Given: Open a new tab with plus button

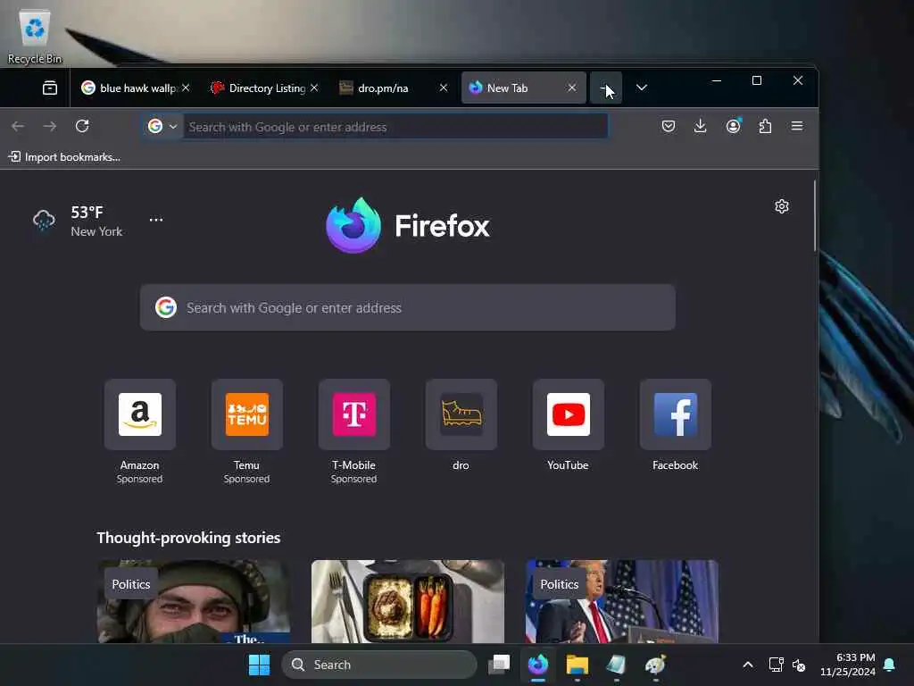Looking at the screenshot, I should click(x=606, y=88).
